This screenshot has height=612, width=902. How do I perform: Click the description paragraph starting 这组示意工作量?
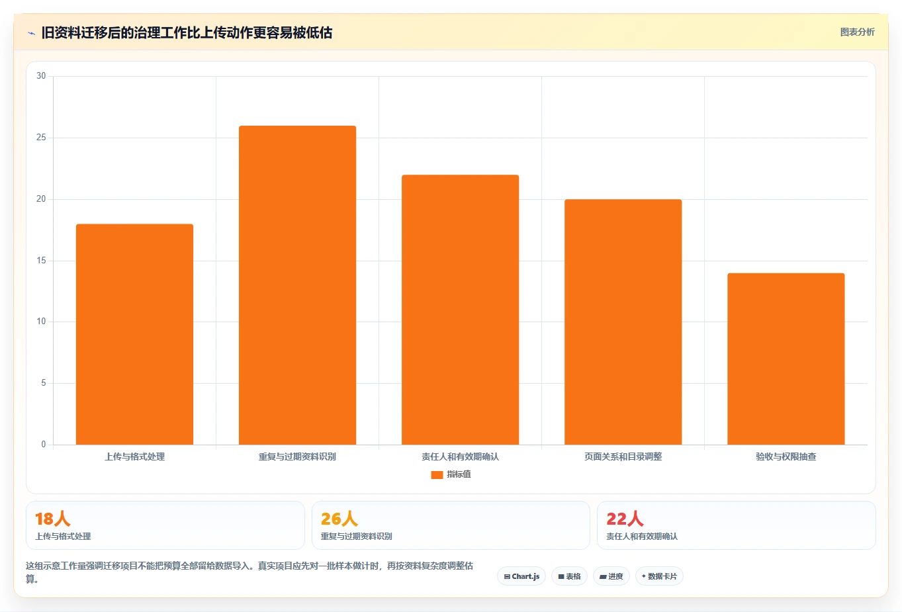[249, 572]
